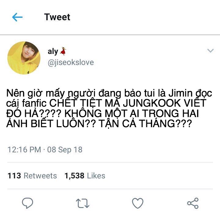This screenshot has height=217, width=220.
Task: Share the tweet via the share icon
Action: click(x=193, y=203)
